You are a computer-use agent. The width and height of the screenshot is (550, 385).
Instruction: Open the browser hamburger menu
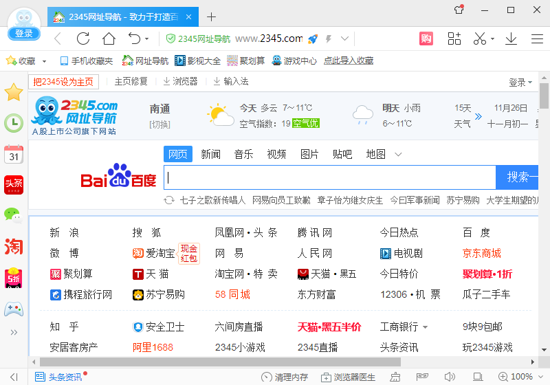(537, 38)
